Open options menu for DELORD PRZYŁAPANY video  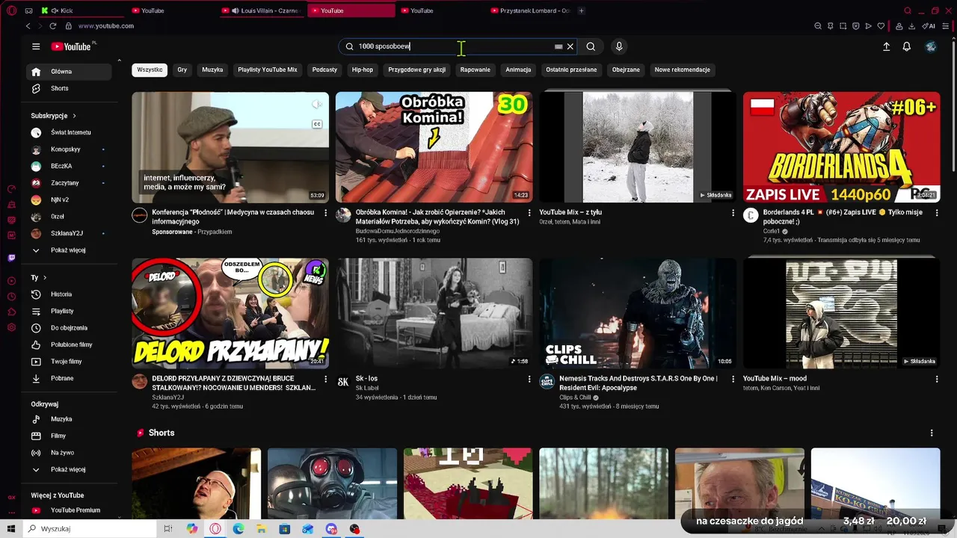[x=325, y=380]
